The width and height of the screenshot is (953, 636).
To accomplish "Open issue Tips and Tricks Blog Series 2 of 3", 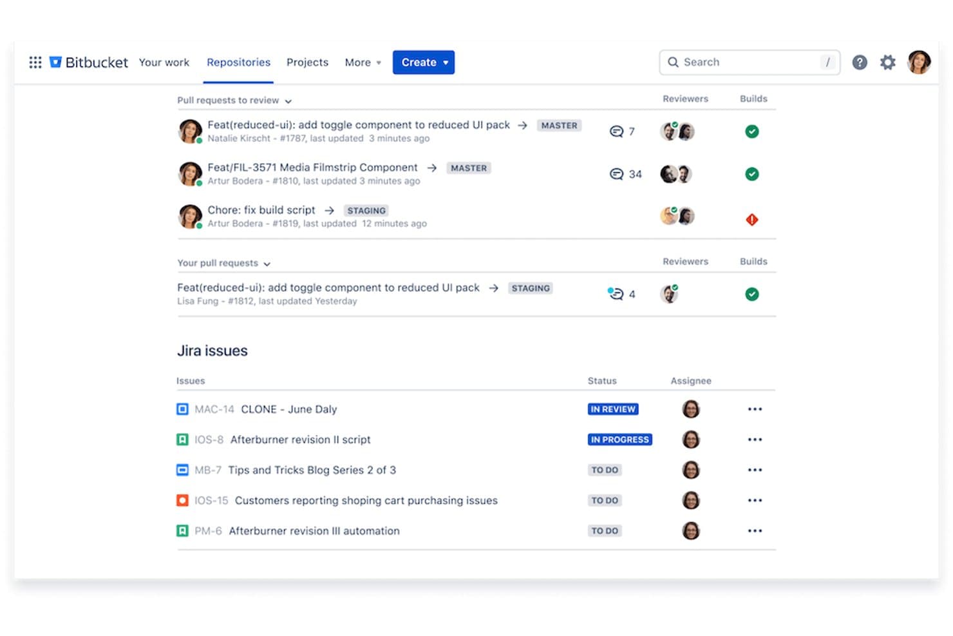I will pyautogui.click(x=312, y=470).
